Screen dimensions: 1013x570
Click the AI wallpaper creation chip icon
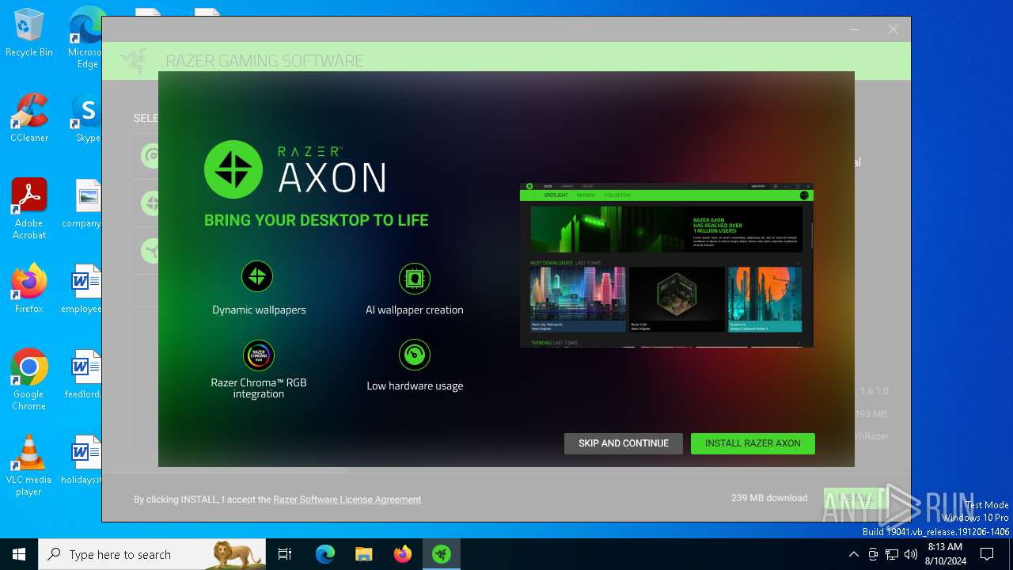pos(415,279)
